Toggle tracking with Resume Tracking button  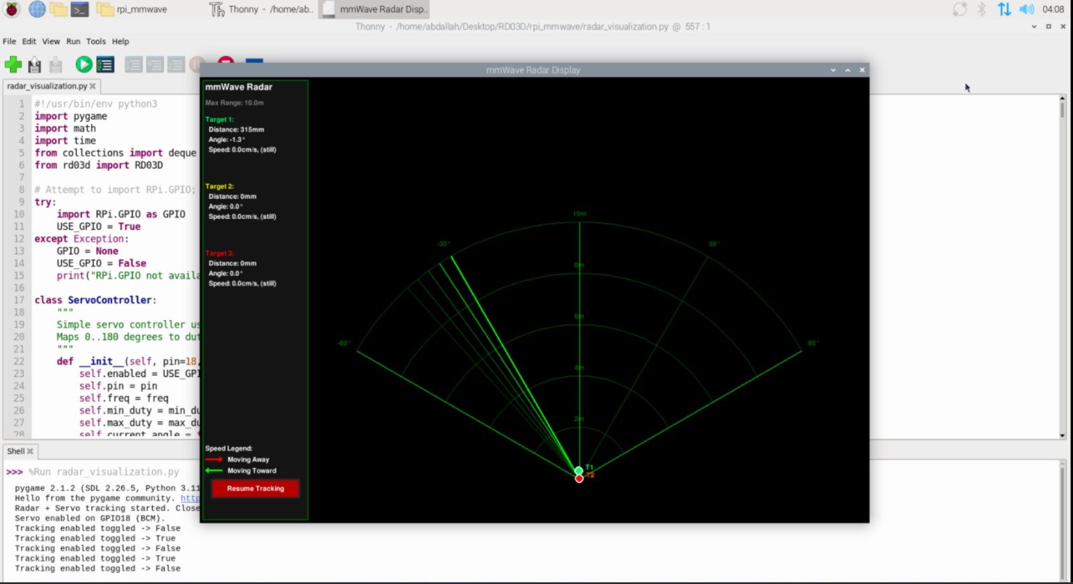pyautogui.click(x=255, y=489)
